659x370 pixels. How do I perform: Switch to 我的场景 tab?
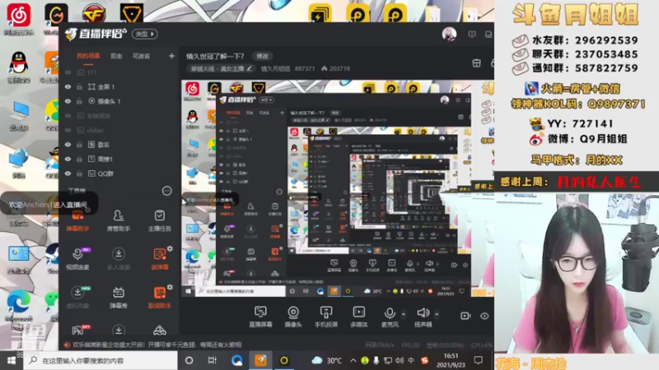click(x=88, y=56)
